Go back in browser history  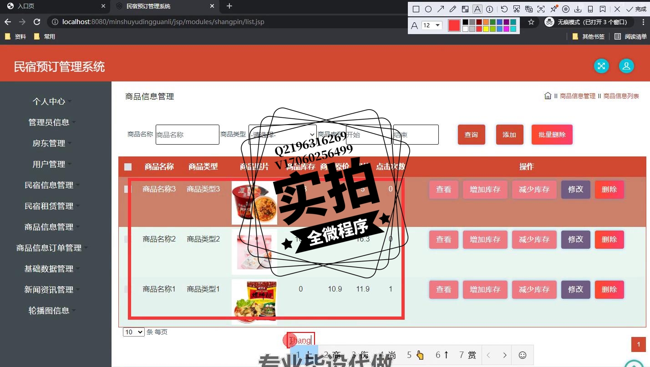(7, 22)
